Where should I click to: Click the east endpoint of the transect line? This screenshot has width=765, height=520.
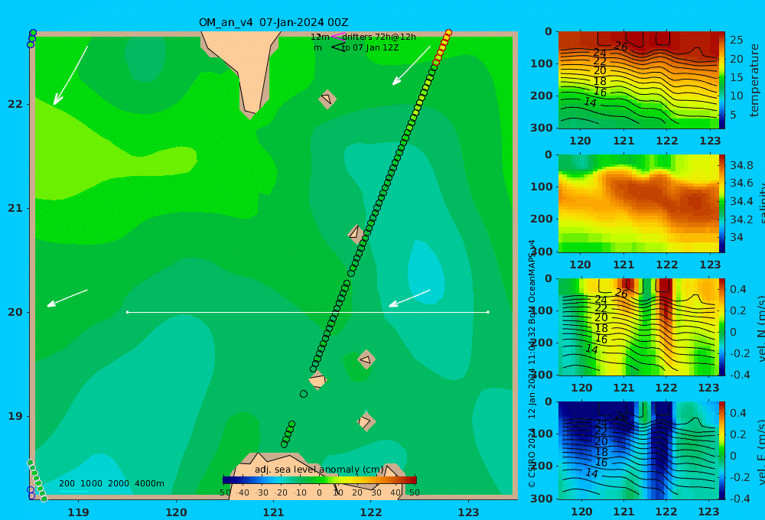click(488, 312)
